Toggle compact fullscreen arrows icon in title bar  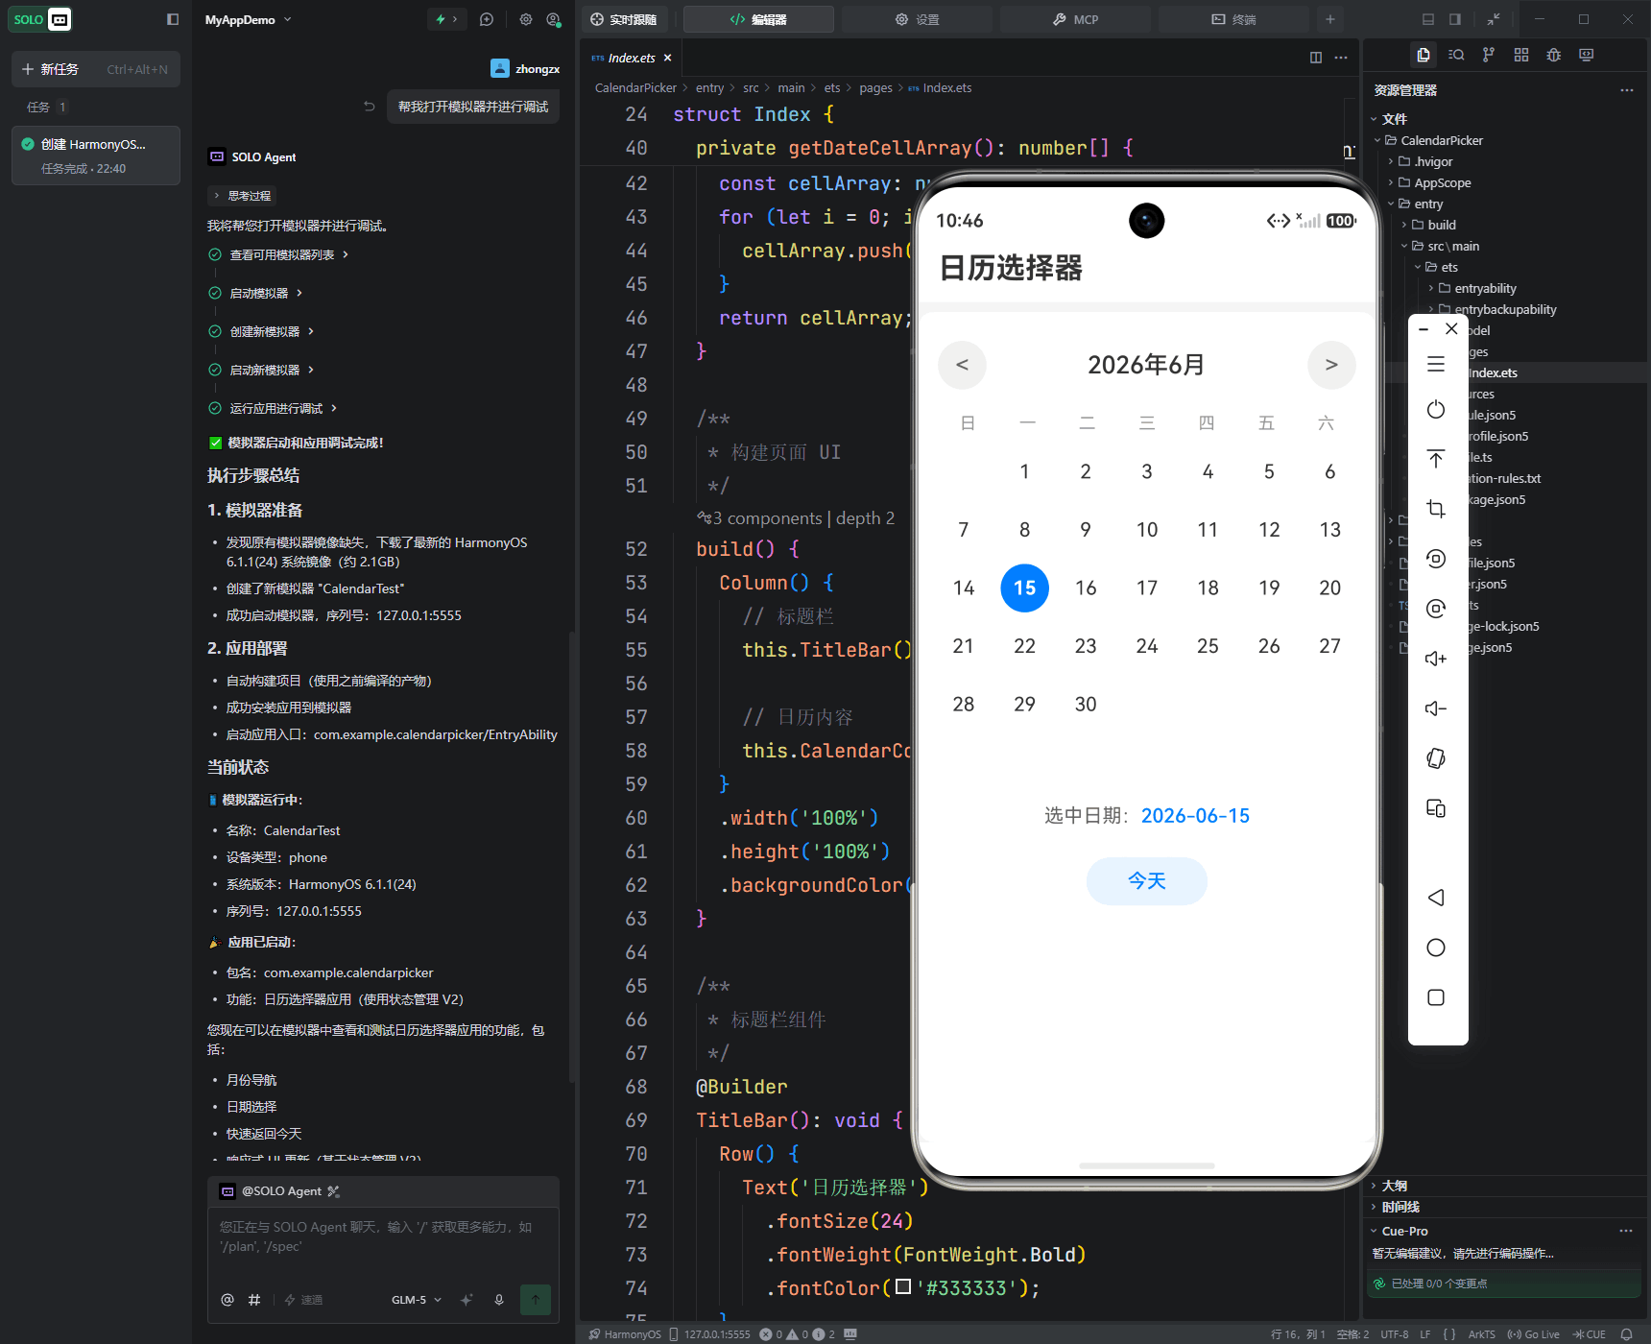tap(1494, 19)
